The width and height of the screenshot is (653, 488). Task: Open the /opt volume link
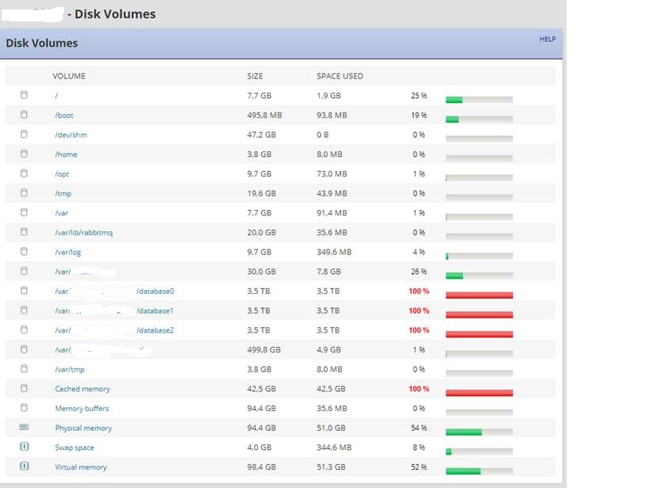click(x=62, y=174)
